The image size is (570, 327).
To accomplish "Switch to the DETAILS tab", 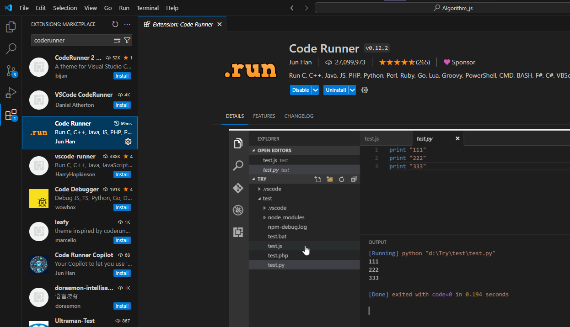I will (x=235, y=116).
